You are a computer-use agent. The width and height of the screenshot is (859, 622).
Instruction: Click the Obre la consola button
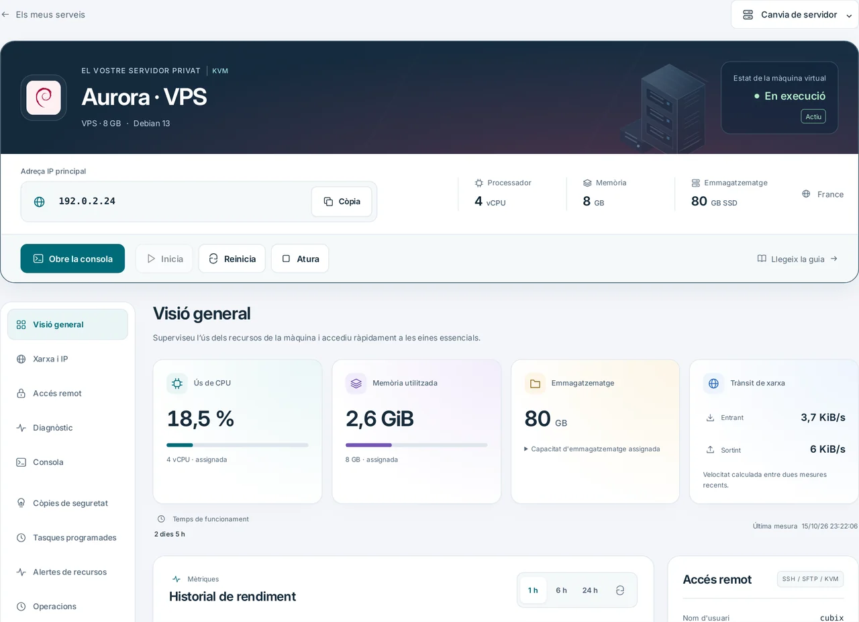[72, 259]
